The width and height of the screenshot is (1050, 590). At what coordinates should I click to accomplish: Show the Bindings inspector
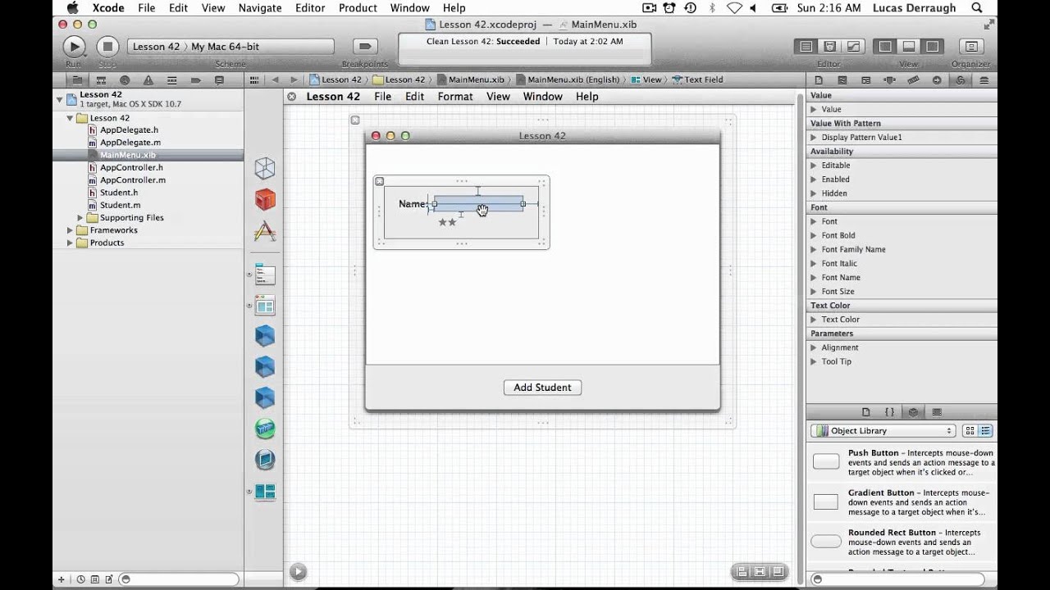(x=961, y=80)
